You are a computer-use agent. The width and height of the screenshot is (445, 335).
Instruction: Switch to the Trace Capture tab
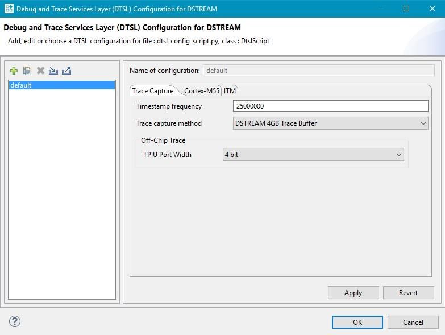point(153,91)
